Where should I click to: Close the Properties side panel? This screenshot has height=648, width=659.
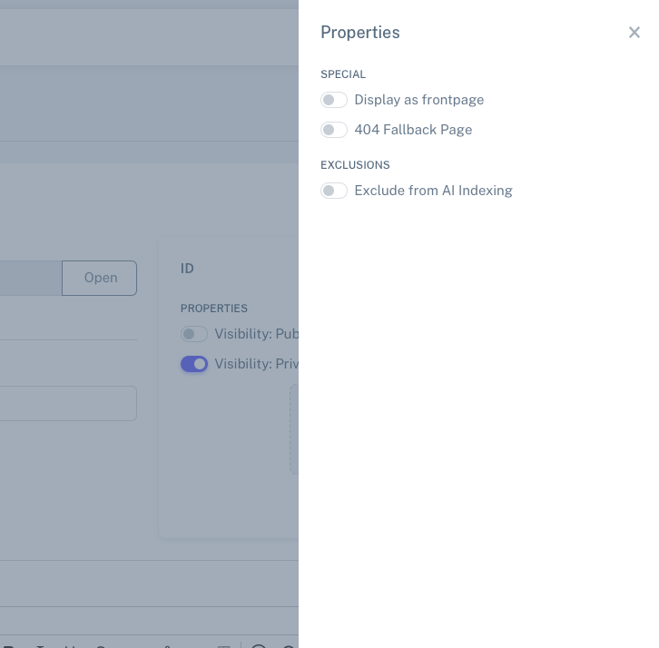634,33
